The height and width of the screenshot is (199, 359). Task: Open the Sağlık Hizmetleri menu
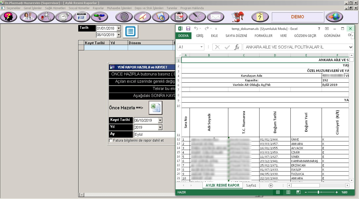coord(55,8)
